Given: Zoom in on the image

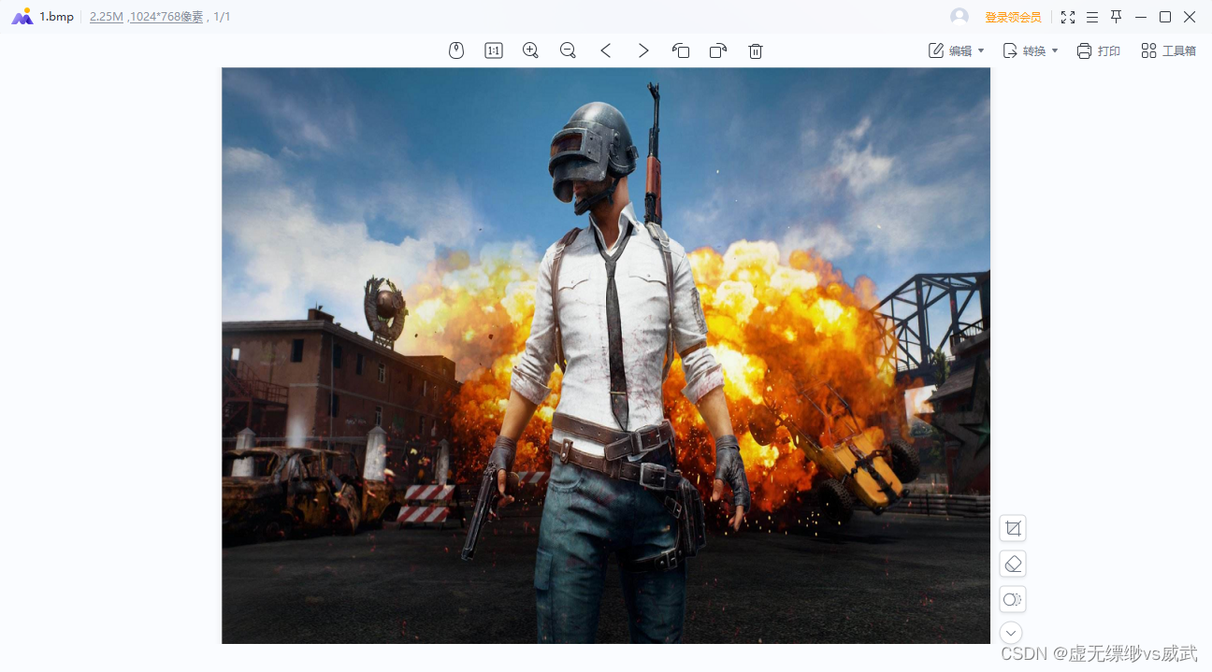Looking at the screenshot, I should point(530,50).
